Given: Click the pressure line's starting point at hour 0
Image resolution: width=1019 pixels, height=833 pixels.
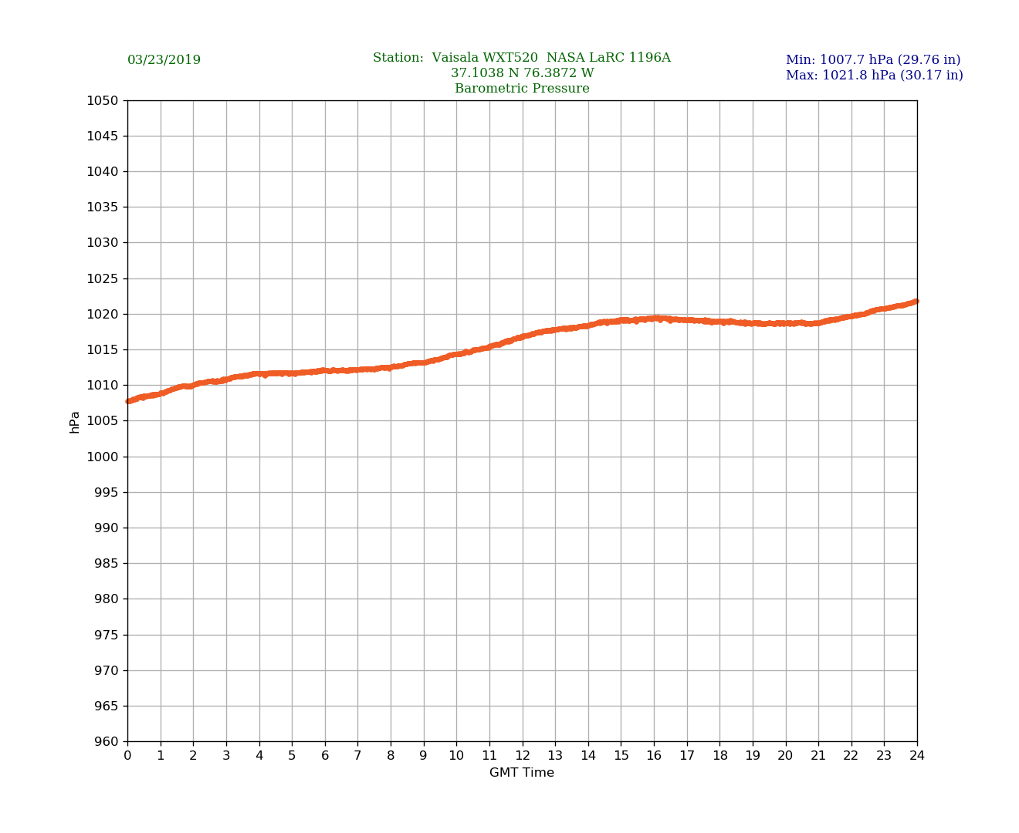Looking at the screenshot, I should tap(129, 401).
